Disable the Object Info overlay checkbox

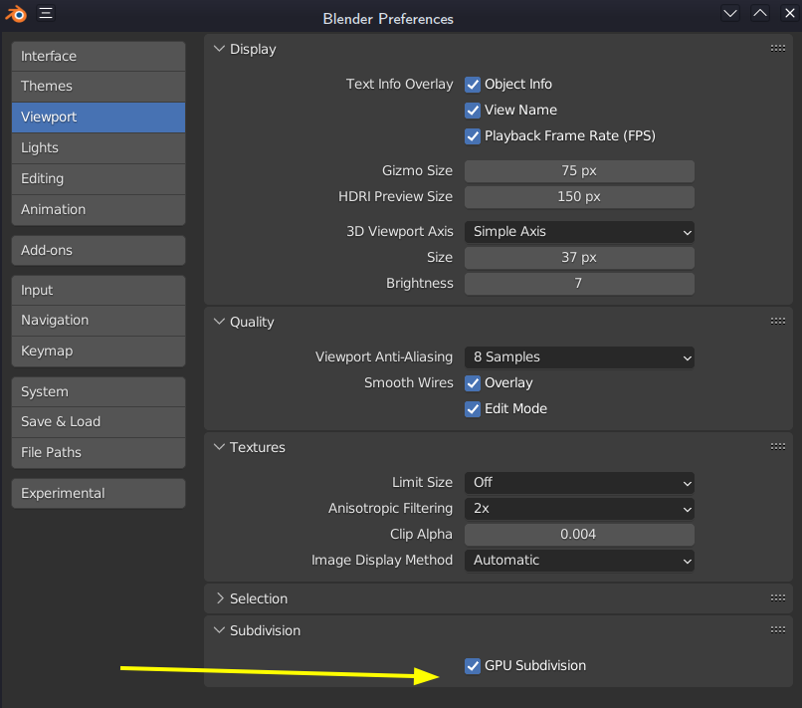pos(473,85)
